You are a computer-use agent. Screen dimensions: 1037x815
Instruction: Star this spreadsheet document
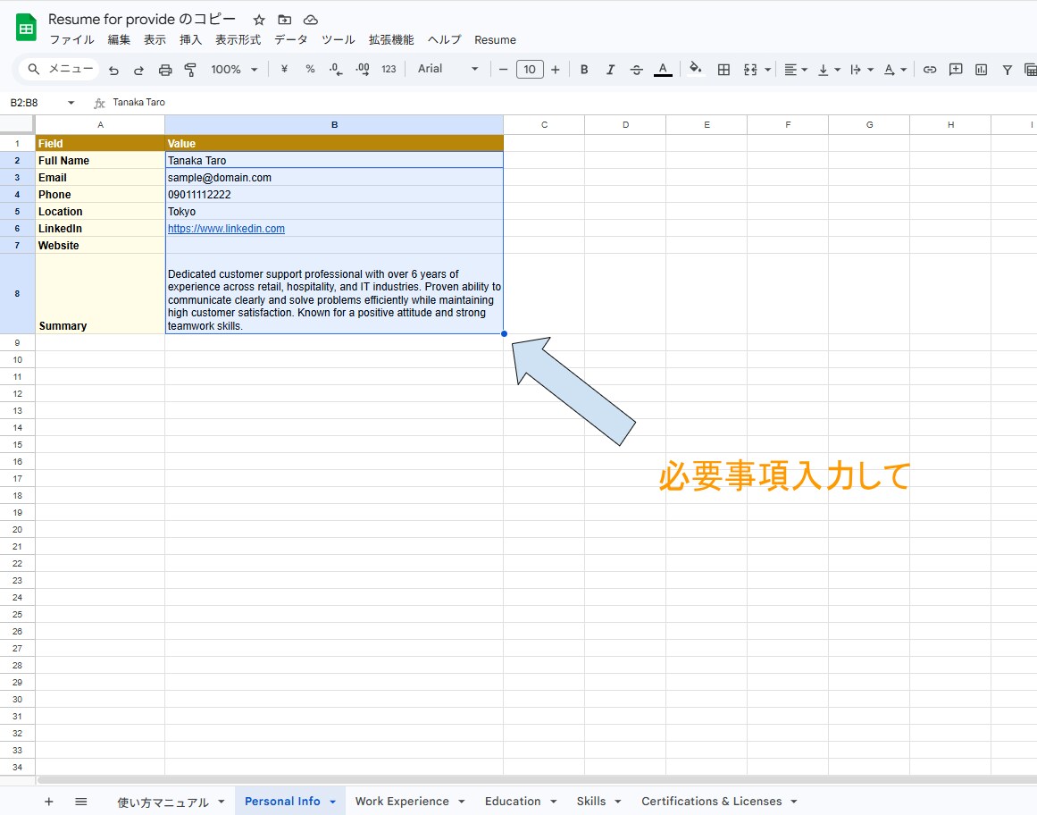[259, 20]
